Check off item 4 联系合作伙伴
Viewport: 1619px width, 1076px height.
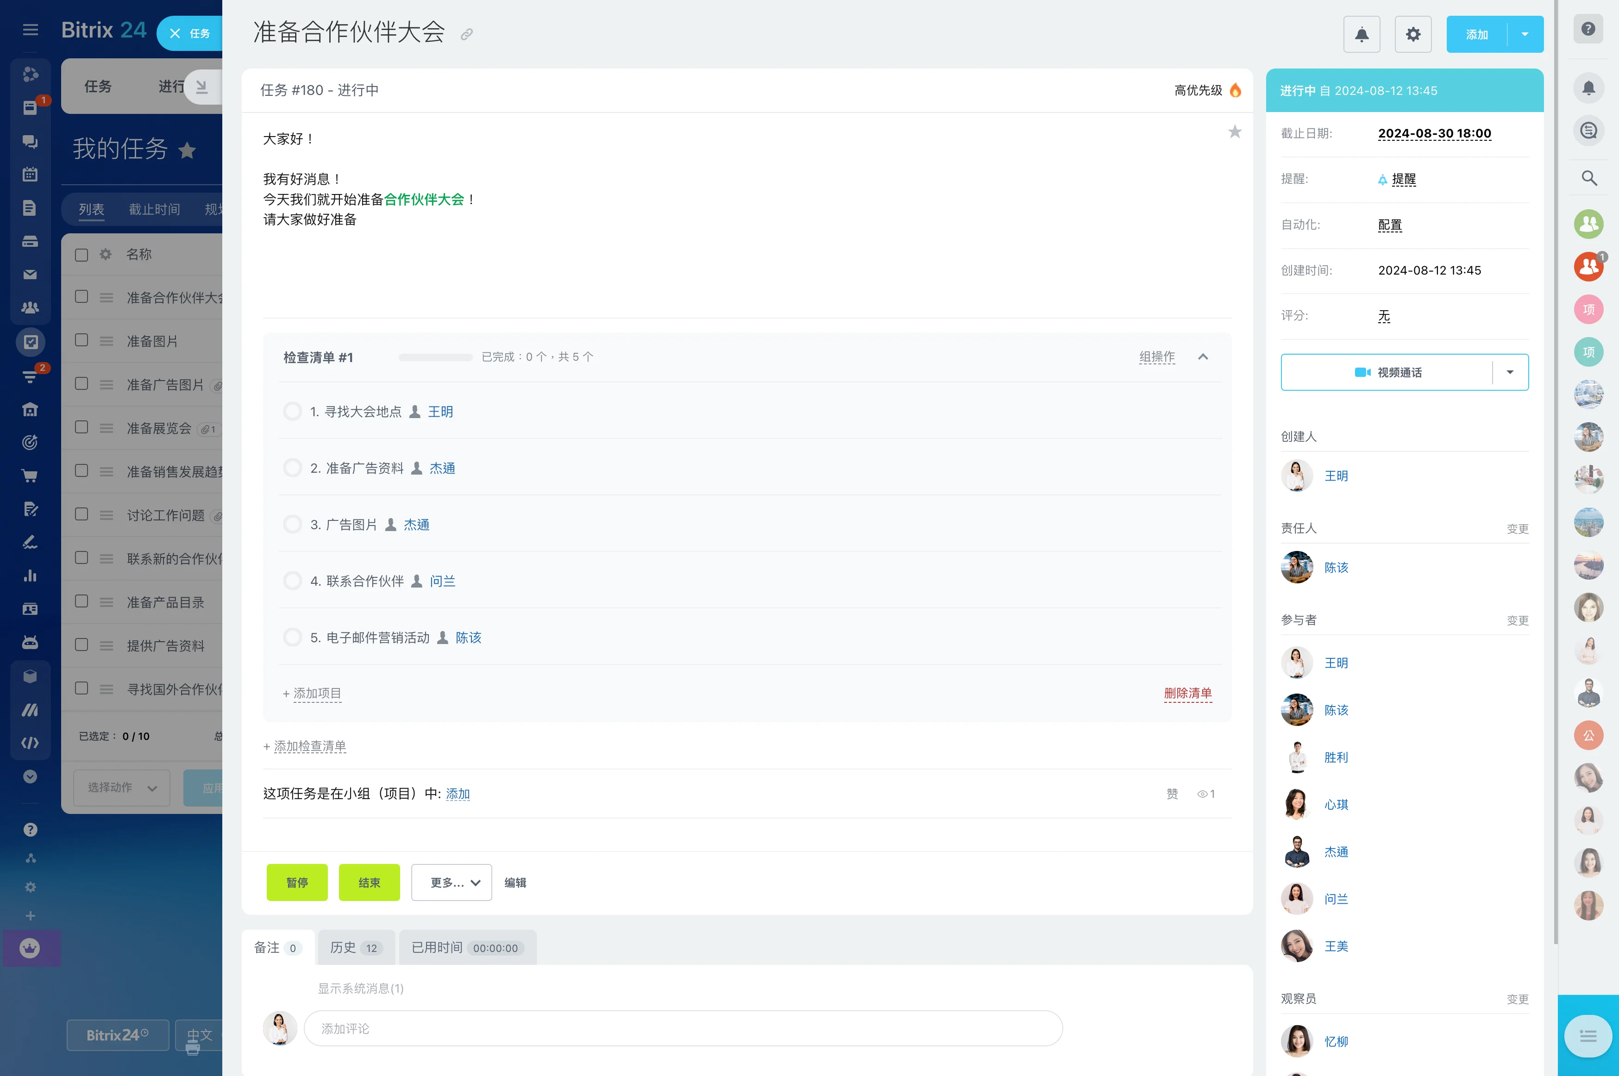click(x=292, y=581)
